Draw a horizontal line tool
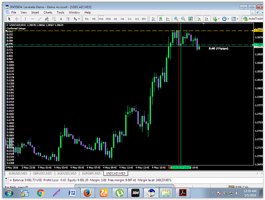The height and width of the screenshot is (200, 265). (x=33, y=19)
